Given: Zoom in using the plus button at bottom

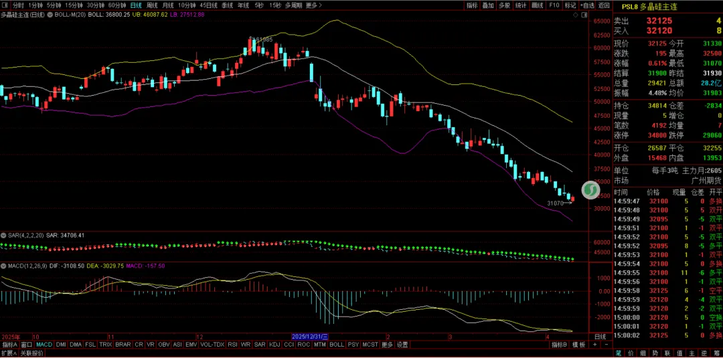Looking at the screenshot, I should coord(595,344).
